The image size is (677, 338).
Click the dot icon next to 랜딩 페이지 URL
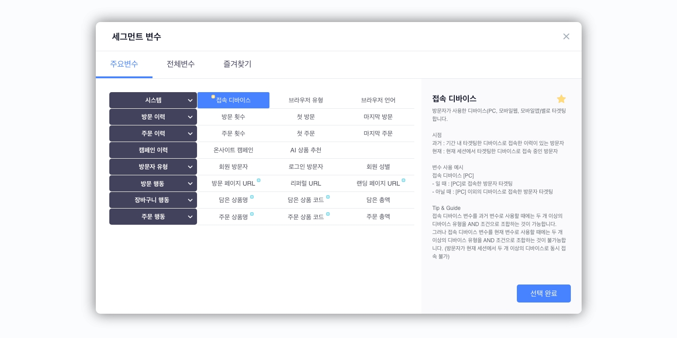[404, 180]
